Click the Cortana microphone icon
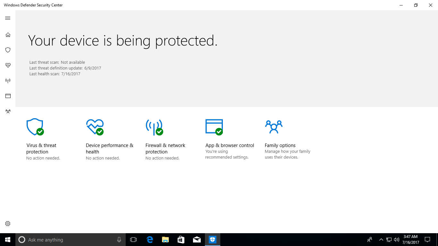The width and height of the screenshot is (438, 246). tap(119, 240)
